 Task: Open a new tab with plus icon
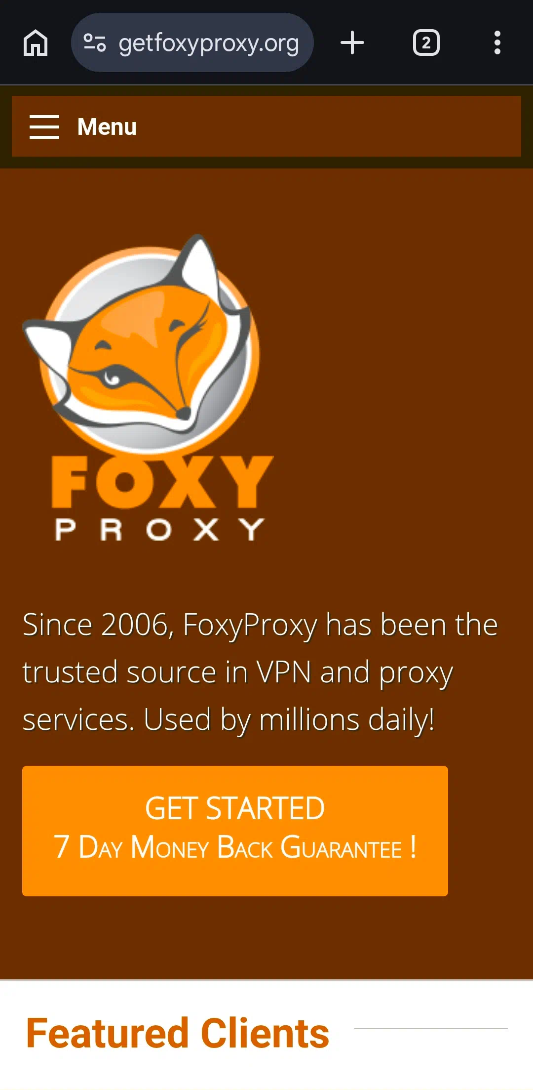click(352, 42)
